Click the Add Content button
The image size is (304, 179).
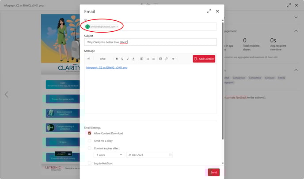[x=204, y=59]
